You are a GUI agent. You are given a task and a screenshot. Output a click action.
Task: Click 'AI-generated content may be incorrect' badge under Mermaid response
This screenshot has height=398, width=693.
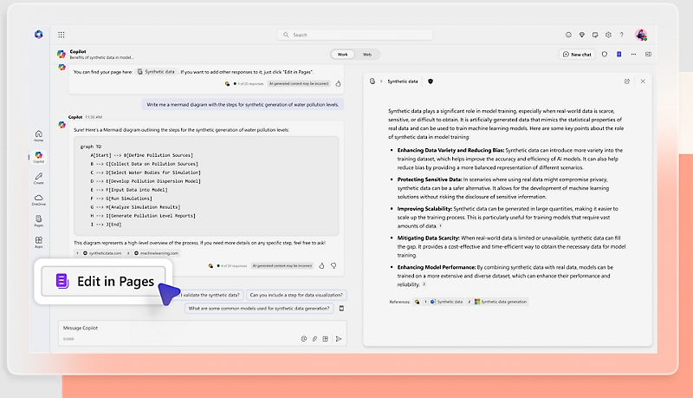coord(282,266)
